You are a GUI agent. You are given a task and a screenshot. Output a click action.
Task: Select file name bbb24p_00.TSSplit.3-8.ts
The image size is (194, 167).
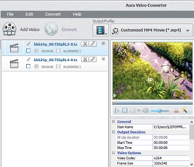(x=56, y=44)
